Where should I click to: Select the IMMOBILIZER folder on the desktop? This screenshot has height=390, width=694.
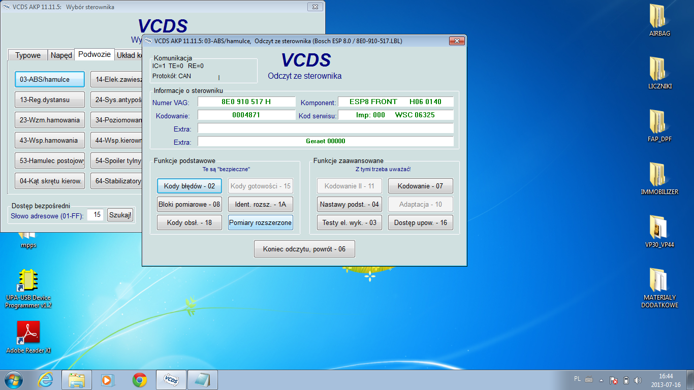[x=659, y=179]
